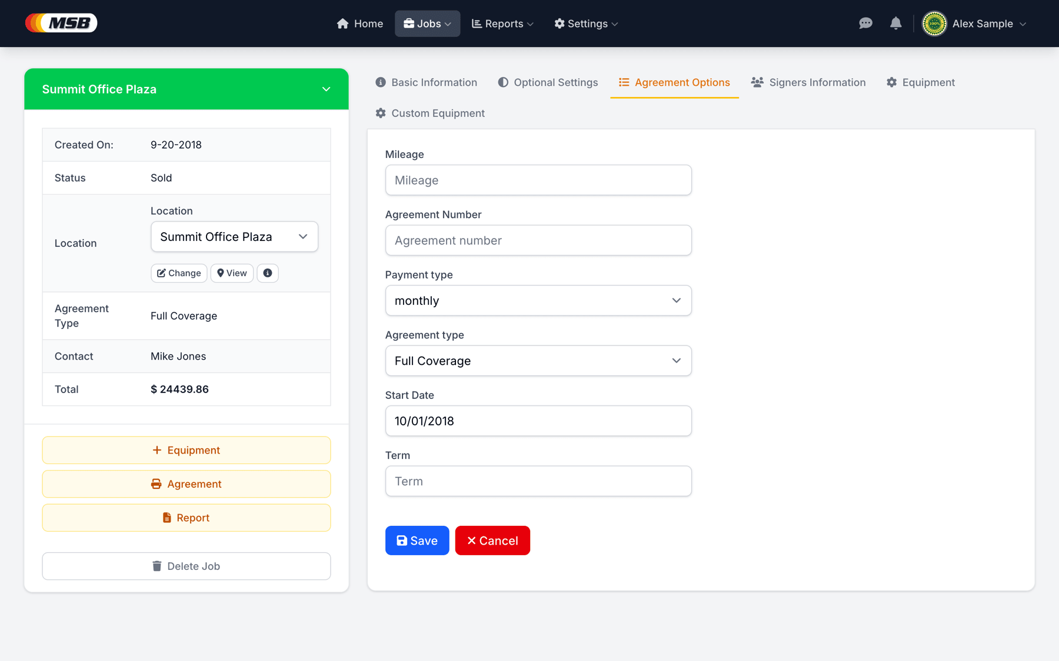1059x661 pixels.
Task: Click the location info icon button
Action: (x=268, y=273)
